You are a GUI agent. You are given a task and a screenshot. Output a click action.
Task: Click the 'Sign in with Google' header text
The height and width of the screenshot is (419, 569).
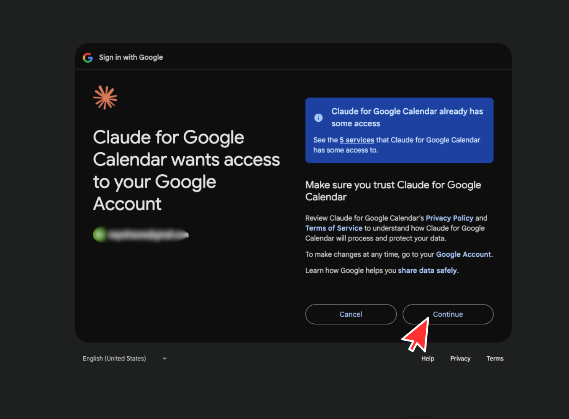pyautogui.click(x=131, y=57)
